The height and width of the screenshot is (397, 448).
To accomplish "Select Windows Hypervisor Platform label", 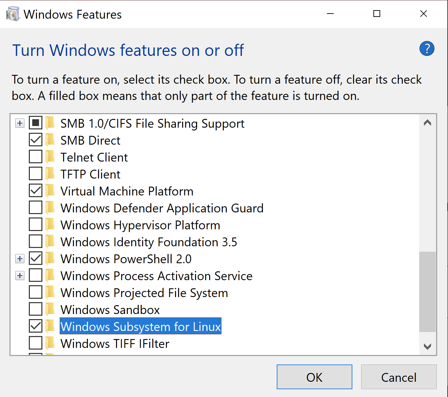I will click(x=140, y=225).
